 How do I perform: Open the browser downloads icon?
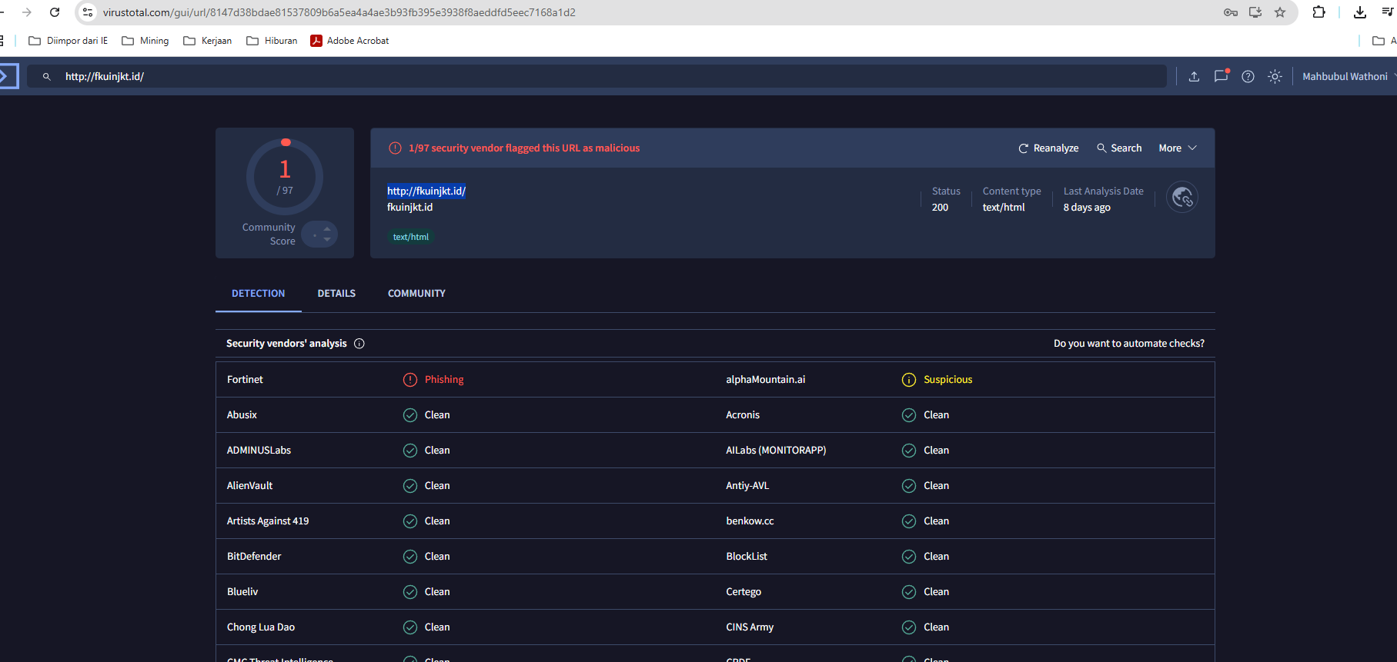1360,12
